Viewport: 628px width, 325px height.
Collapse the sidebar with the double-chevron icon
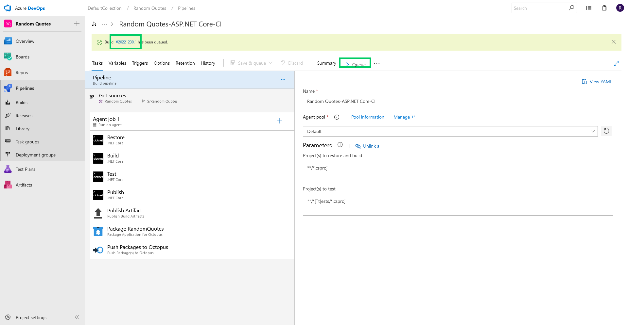(77, 317)
